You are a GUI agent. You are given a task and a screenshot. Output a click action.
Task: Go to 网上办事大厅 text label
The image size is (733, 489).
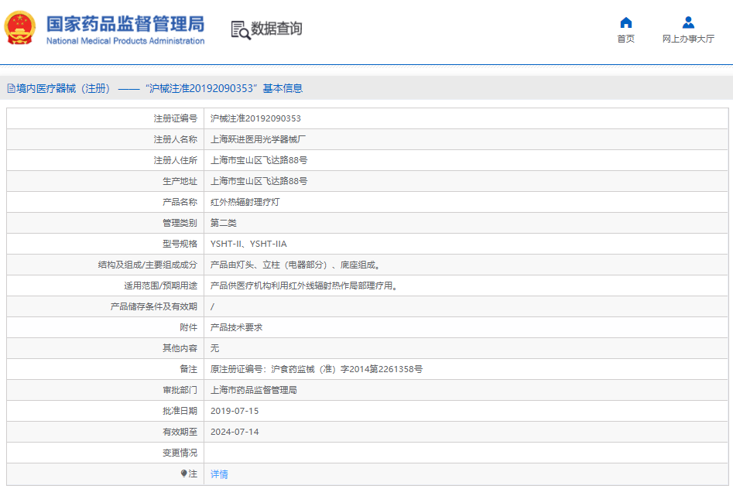click(x=688, y=39)
